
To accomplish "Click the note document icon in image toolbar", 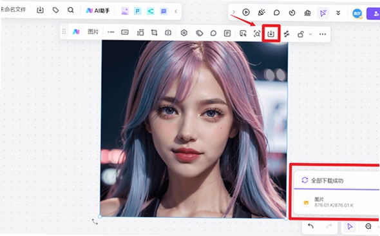I will click(x=227, y=34).
